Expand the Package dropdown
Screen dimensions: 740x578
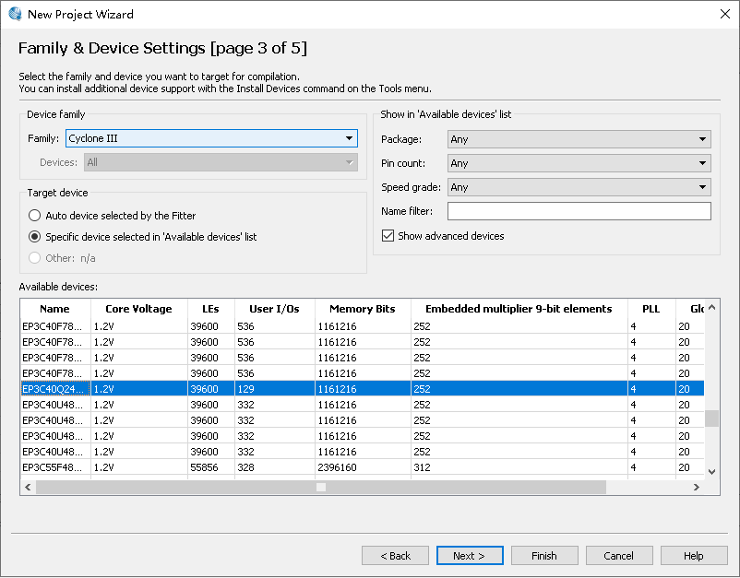point(579,139)
